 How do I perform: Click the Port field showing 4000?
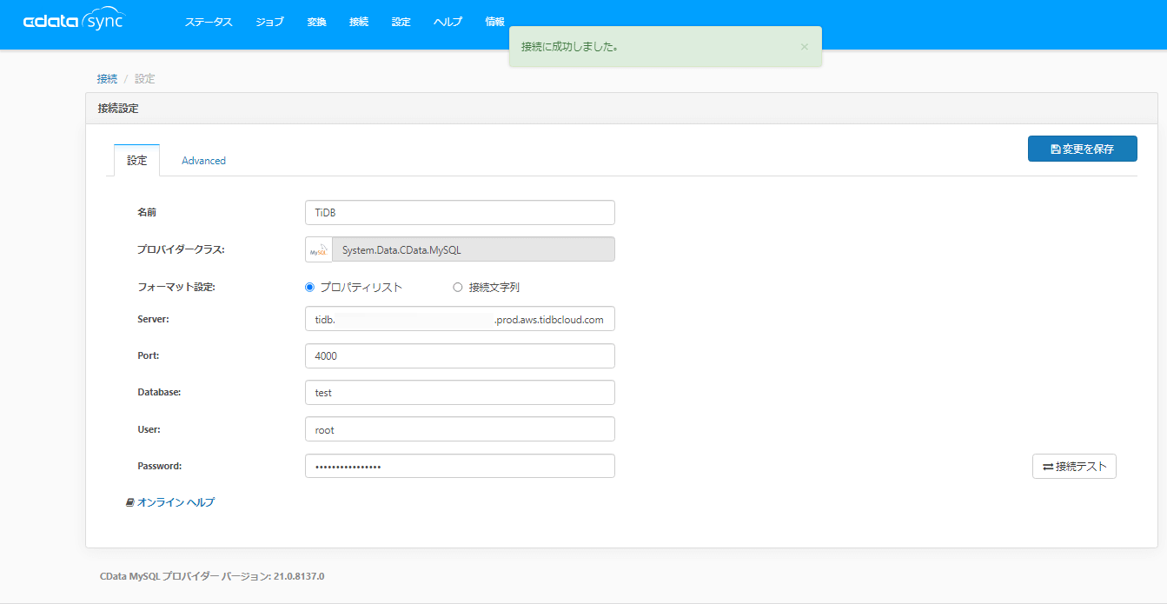point(460,356)
